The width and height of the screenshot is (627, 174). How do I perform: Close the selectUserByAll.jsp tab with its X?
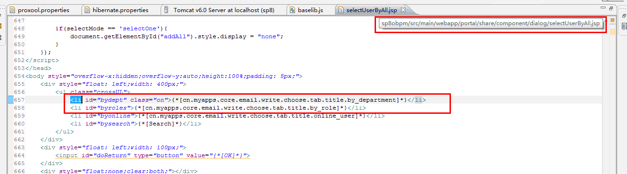coord(404,10)
